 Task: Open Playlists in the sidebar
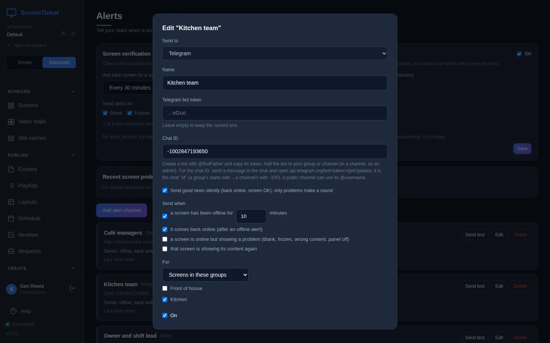tap(42, 186)
